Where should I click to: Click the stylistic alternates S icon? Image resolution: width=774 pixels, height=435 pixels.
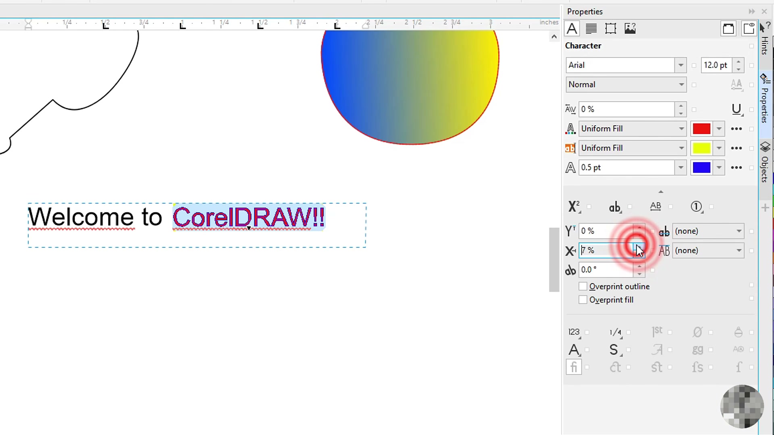click(614, 350)
